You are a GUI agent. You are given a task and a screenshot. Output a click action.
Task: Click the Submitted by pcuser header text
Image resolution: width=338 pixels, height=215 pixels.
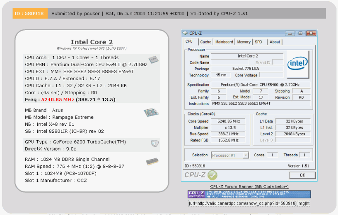75,14
